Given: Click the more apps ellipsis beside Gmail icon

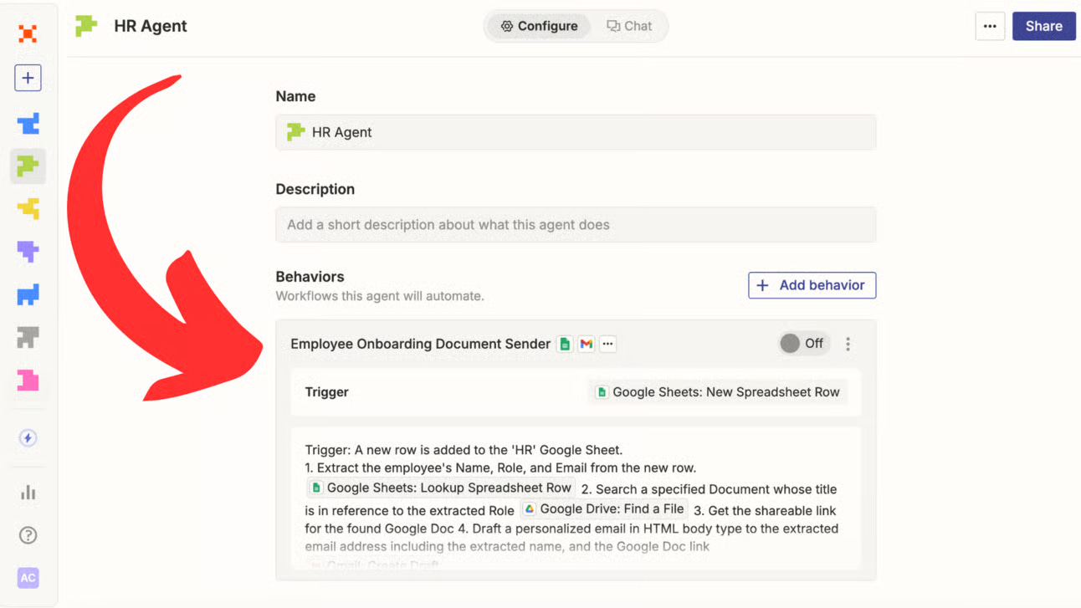Looking at the screenshot, I should pos(607,344).
